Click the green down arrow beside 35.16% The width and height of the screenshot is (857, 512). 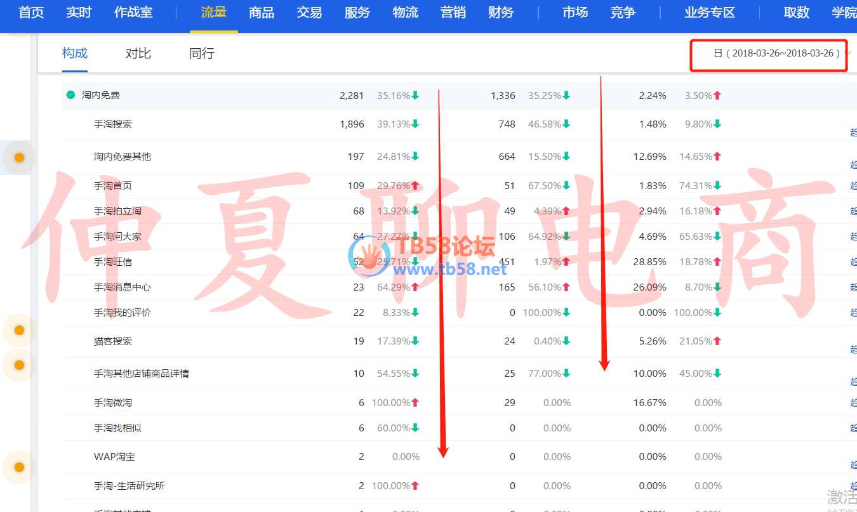415,96
